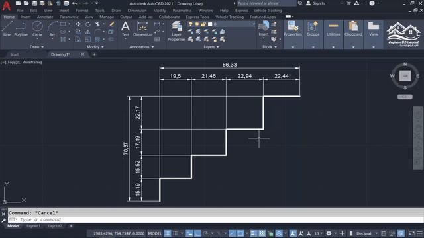Expand the Layers panel flyout
This screenshot has height=238, width=424.
tap(211, 47)
